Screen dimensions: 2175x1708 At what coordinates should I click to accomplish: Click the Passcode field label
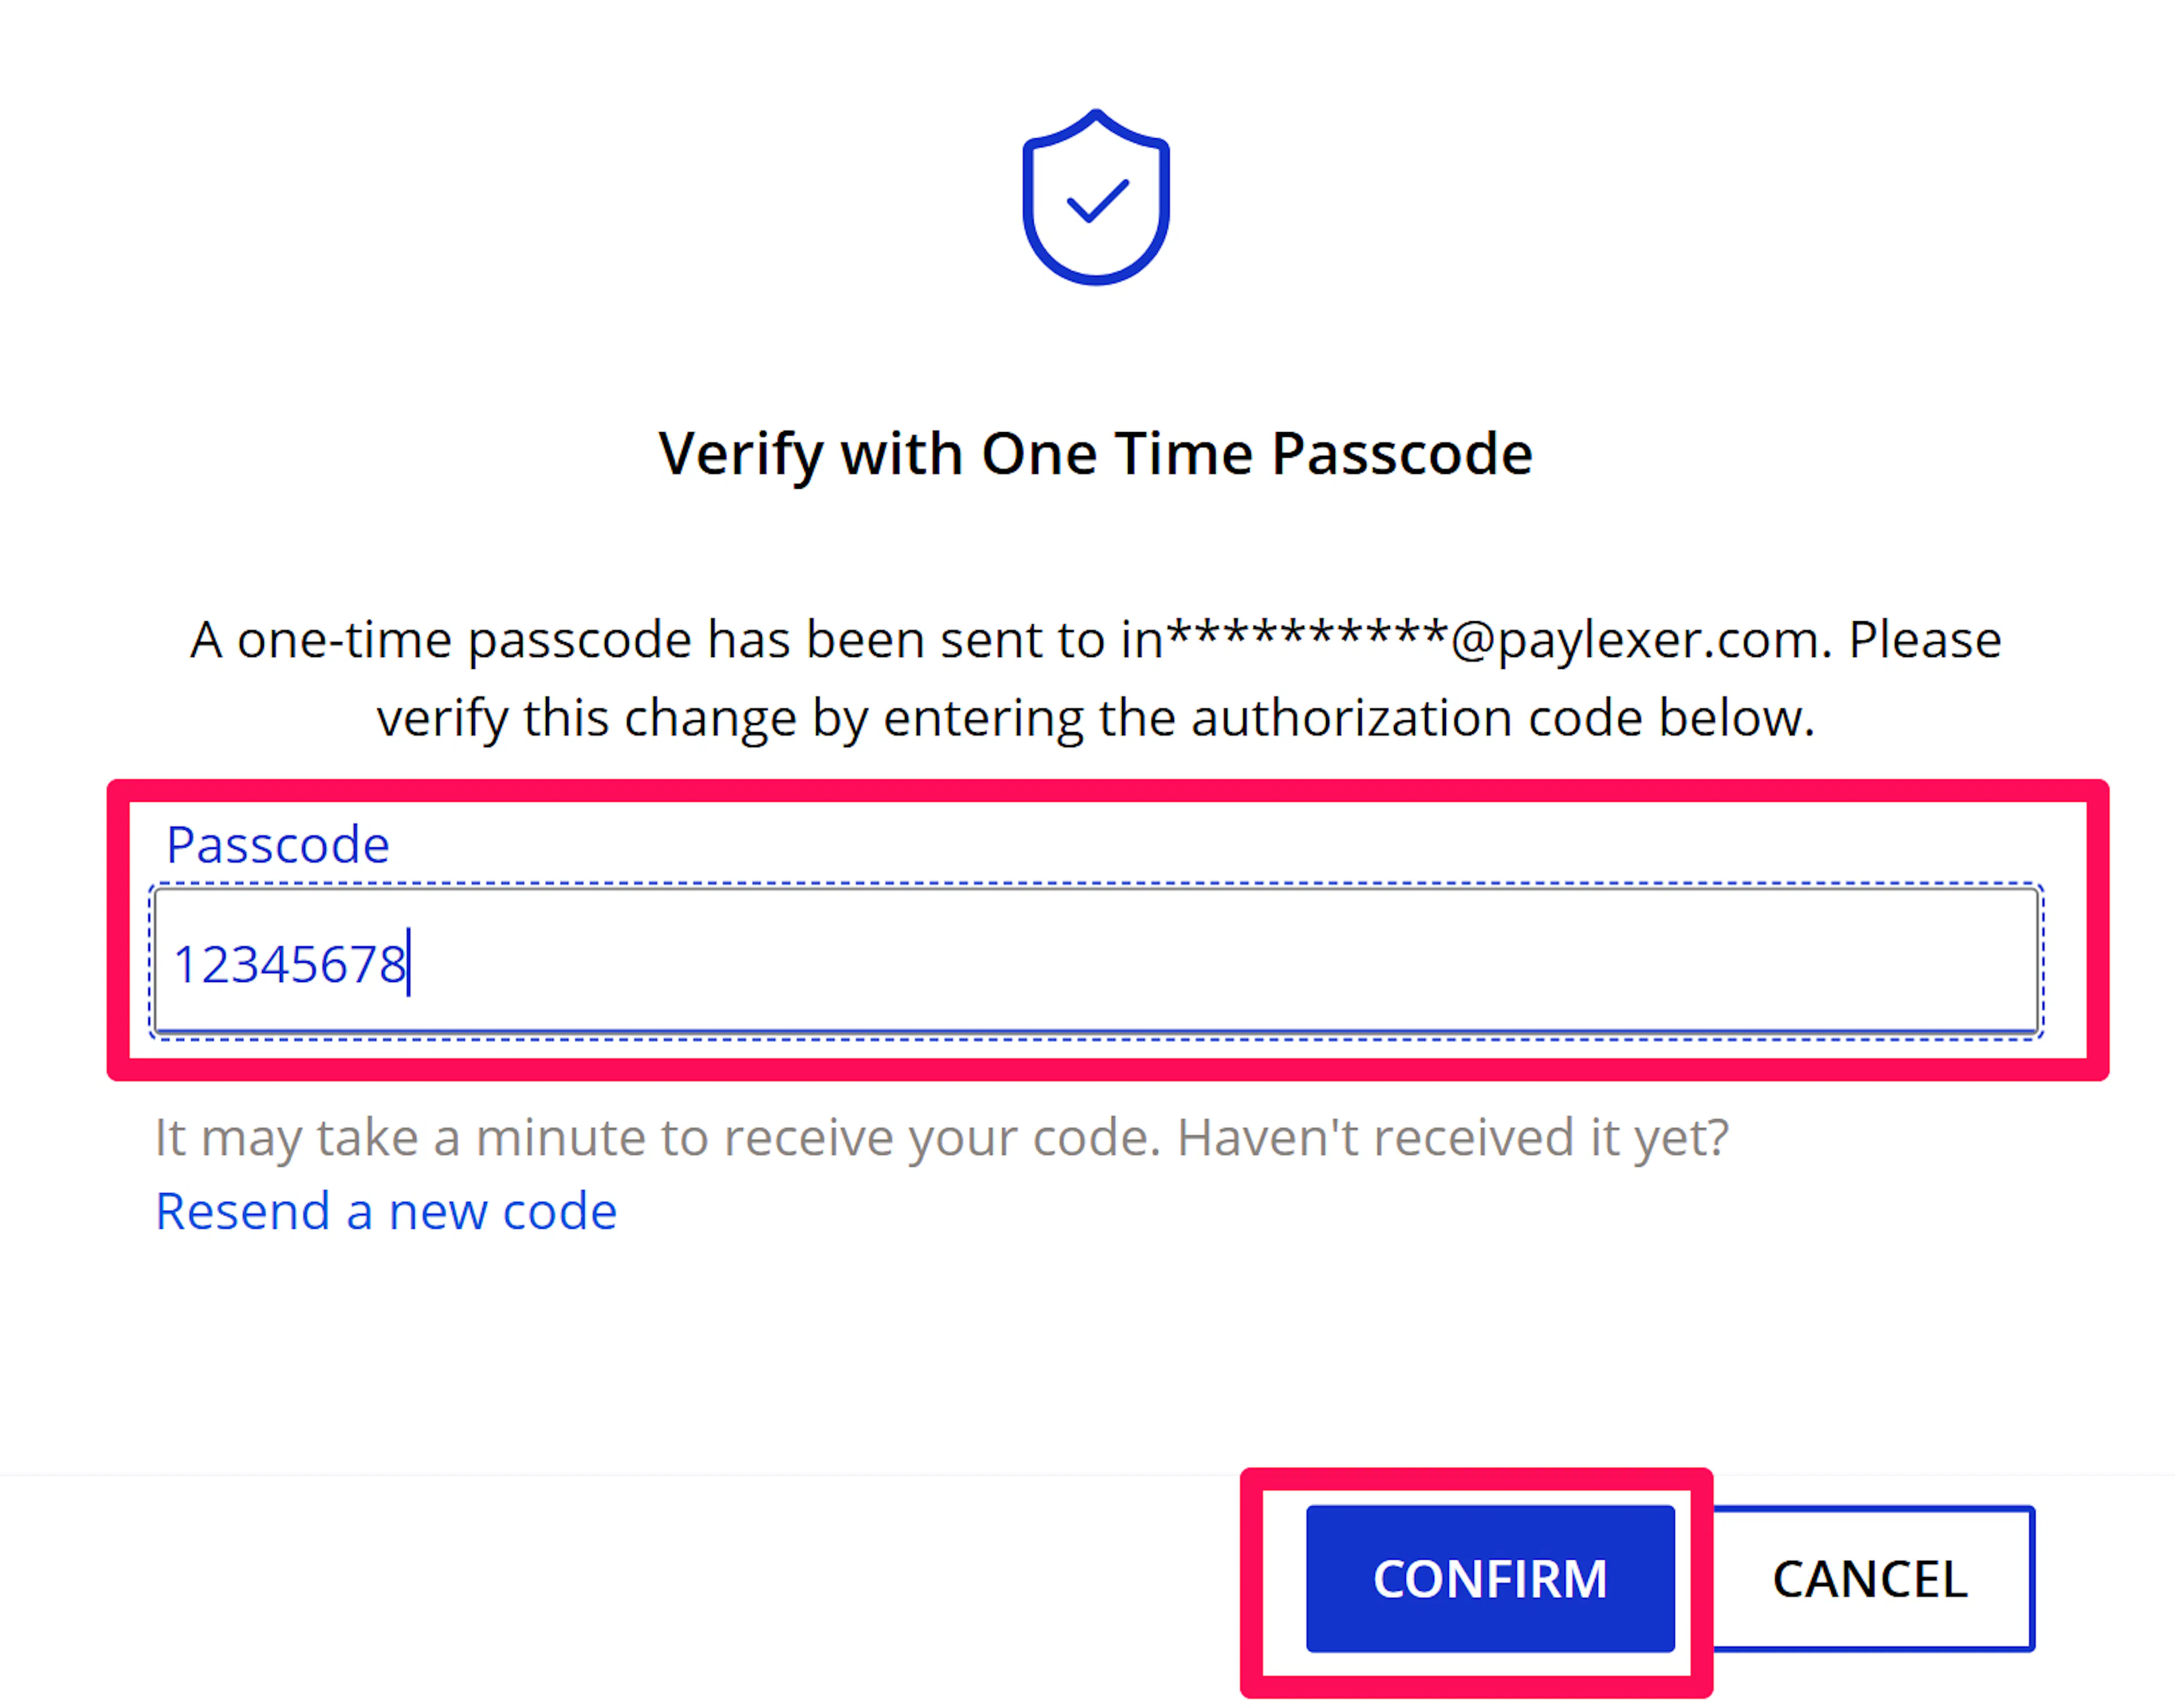pos(278,845)
